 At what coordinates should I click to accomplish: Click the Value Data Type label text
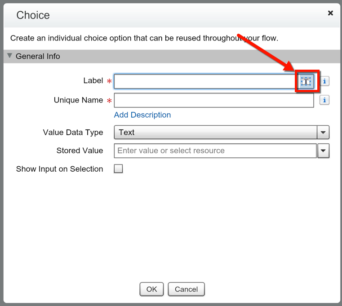(73, 133)
